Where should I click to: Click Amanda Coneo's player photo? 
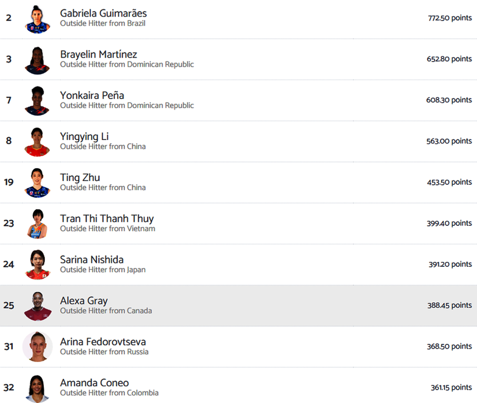click(37, 387)
